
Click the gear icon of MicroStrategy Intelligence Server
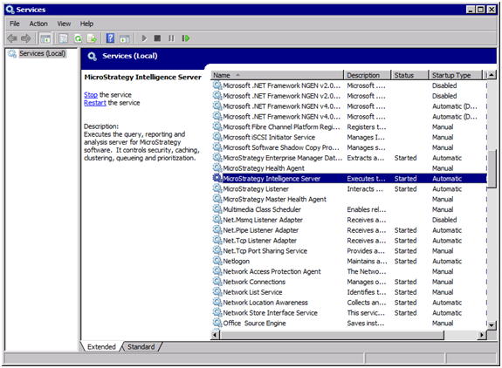217,178
